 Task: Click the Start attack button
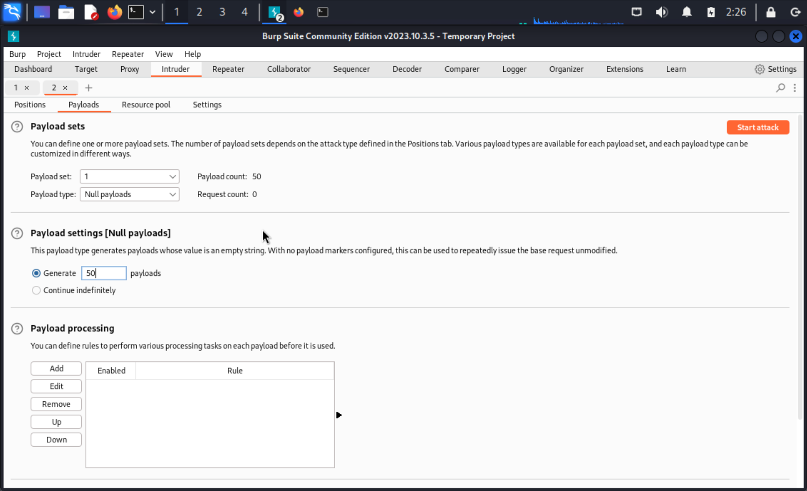point(758,127)
